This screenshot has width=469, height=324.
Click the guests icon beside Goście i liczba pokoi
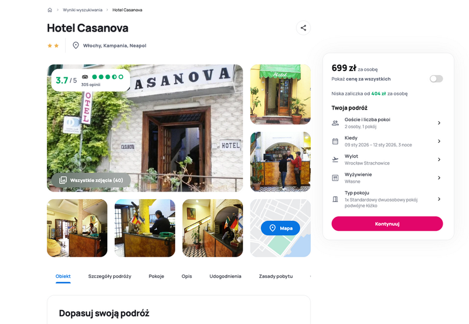[x=335, y=123]
